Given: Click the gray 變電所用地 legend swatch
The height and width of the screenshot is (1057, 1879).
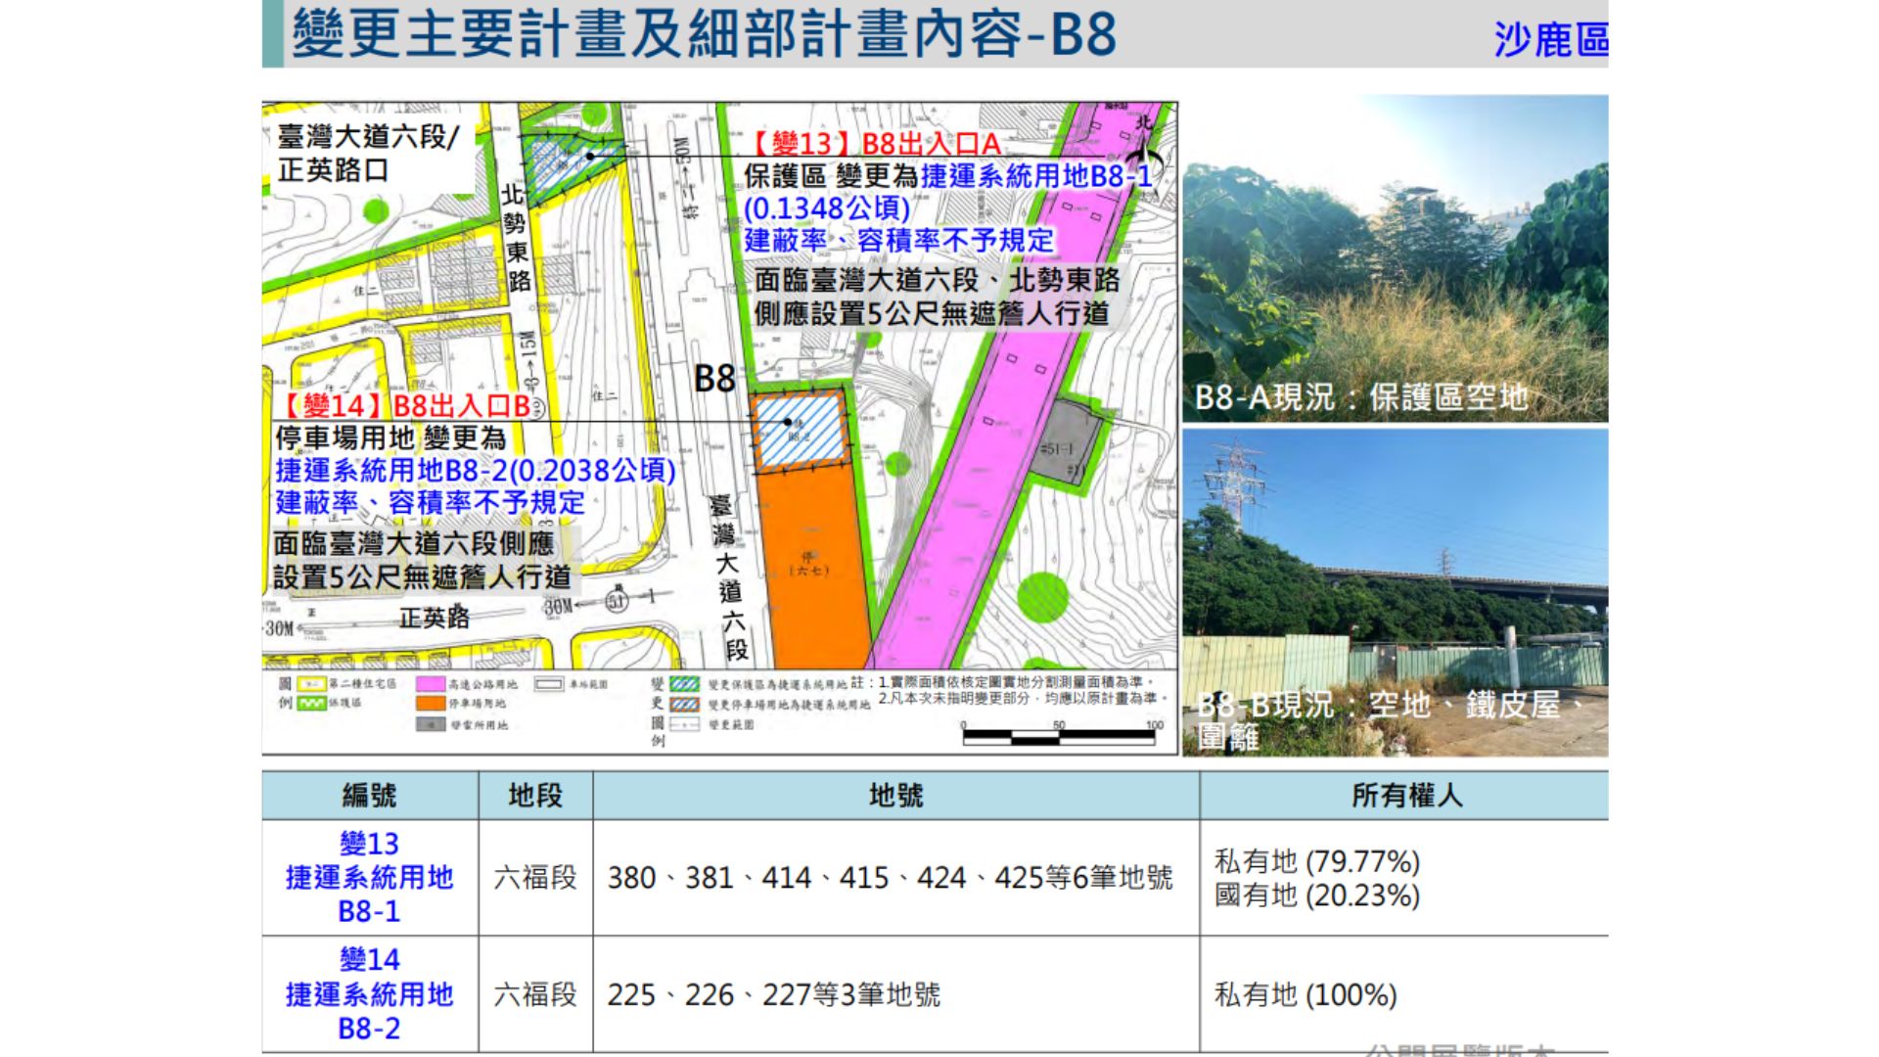Looking at the screenshot, I should [x=431, y=724].
